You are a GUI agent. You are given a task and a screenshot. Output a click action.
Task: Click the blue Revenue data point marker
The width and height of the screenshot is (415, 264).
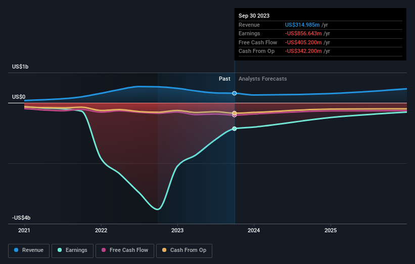click(235, 93)
